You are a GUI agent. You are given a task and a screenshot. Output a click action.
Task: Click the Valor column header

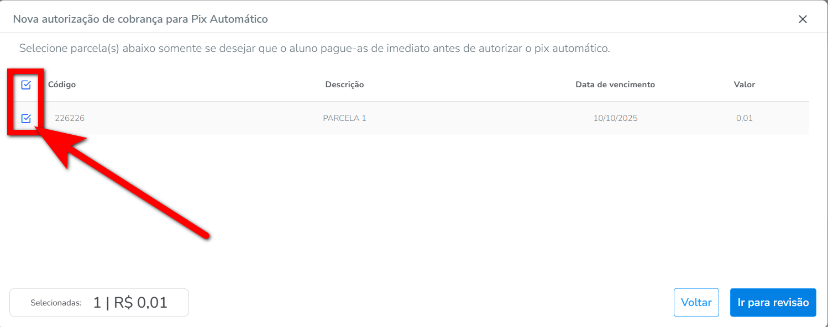coord(744,85)
